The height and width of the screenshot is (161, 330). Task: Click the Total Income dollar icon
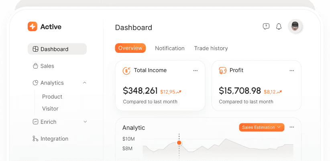click(126, 70)
